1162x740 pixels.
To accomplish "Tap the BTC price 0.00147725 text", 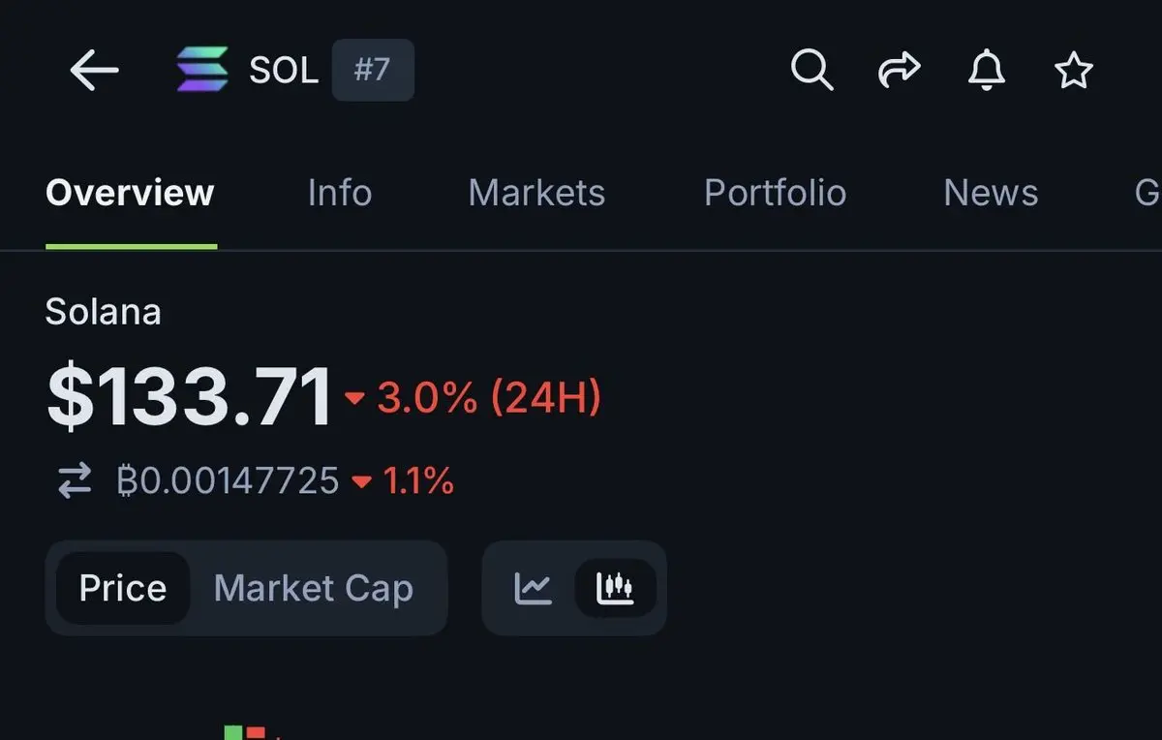I will click(x=228, y=480).
